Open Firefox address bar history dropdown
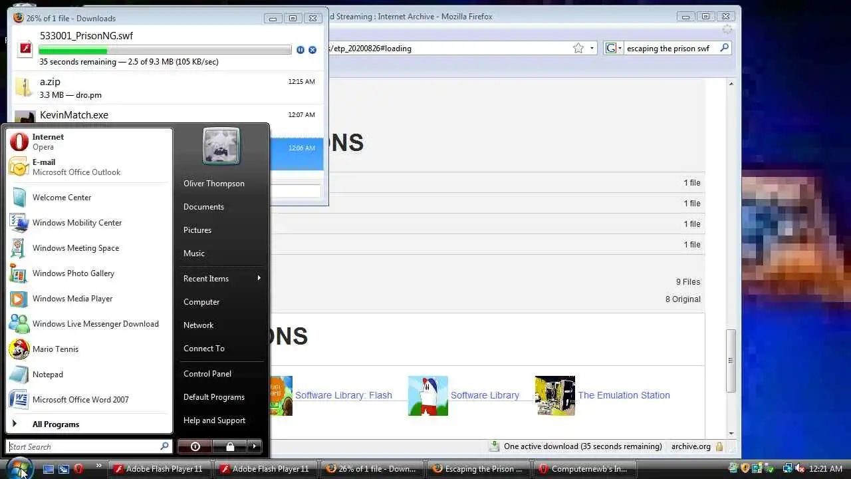This screenshot has width=851, height=479. pyautogui.click(x=592, y=48)
